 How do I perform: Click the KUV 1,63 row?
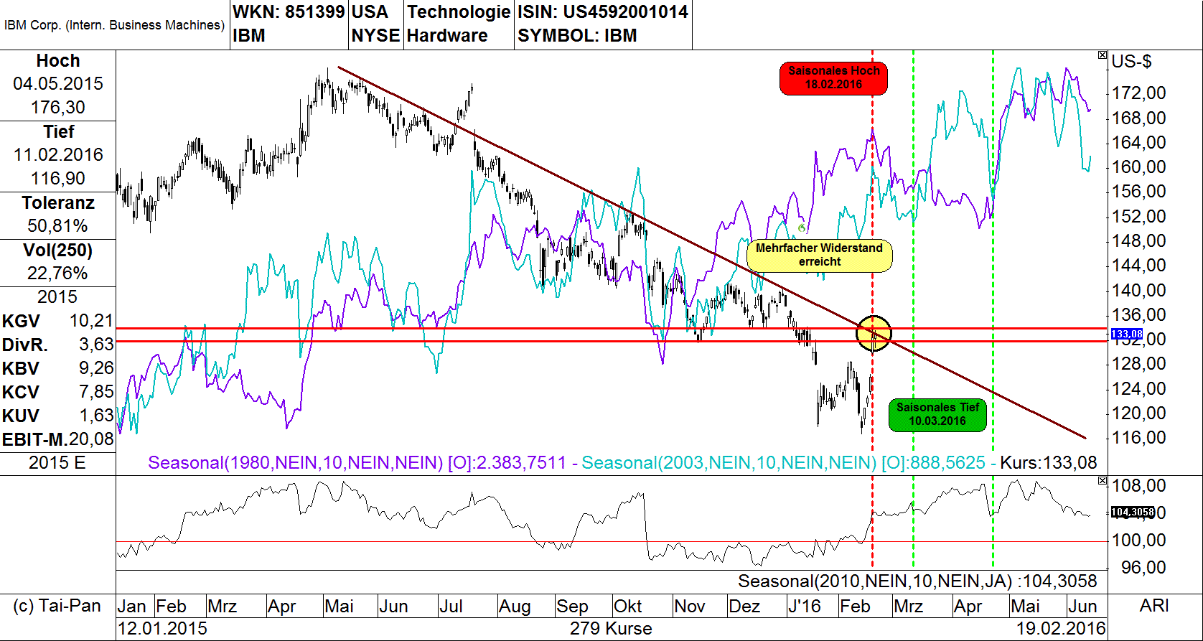(58, 416)
